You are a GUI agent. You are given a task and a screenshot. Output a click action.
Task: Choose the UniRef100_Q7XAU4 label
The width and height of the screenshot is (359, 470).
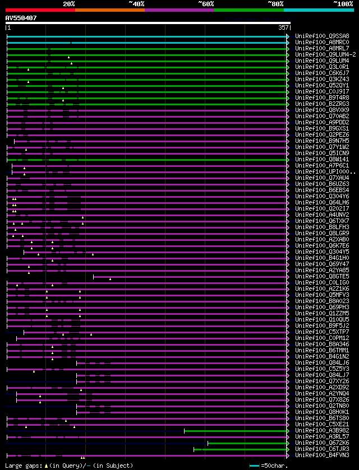click(x=322, y=178)
